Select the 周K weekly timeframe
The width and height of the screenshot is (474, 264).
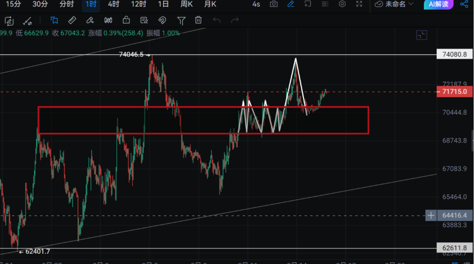pos(187,4)
